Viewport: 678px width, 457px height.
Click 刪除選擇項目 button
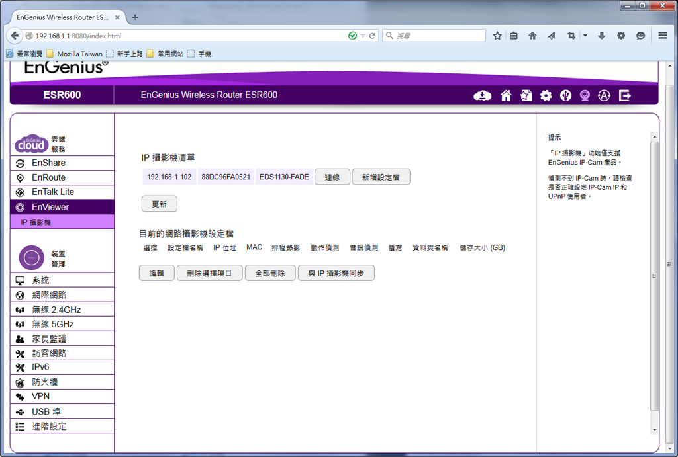209,273
